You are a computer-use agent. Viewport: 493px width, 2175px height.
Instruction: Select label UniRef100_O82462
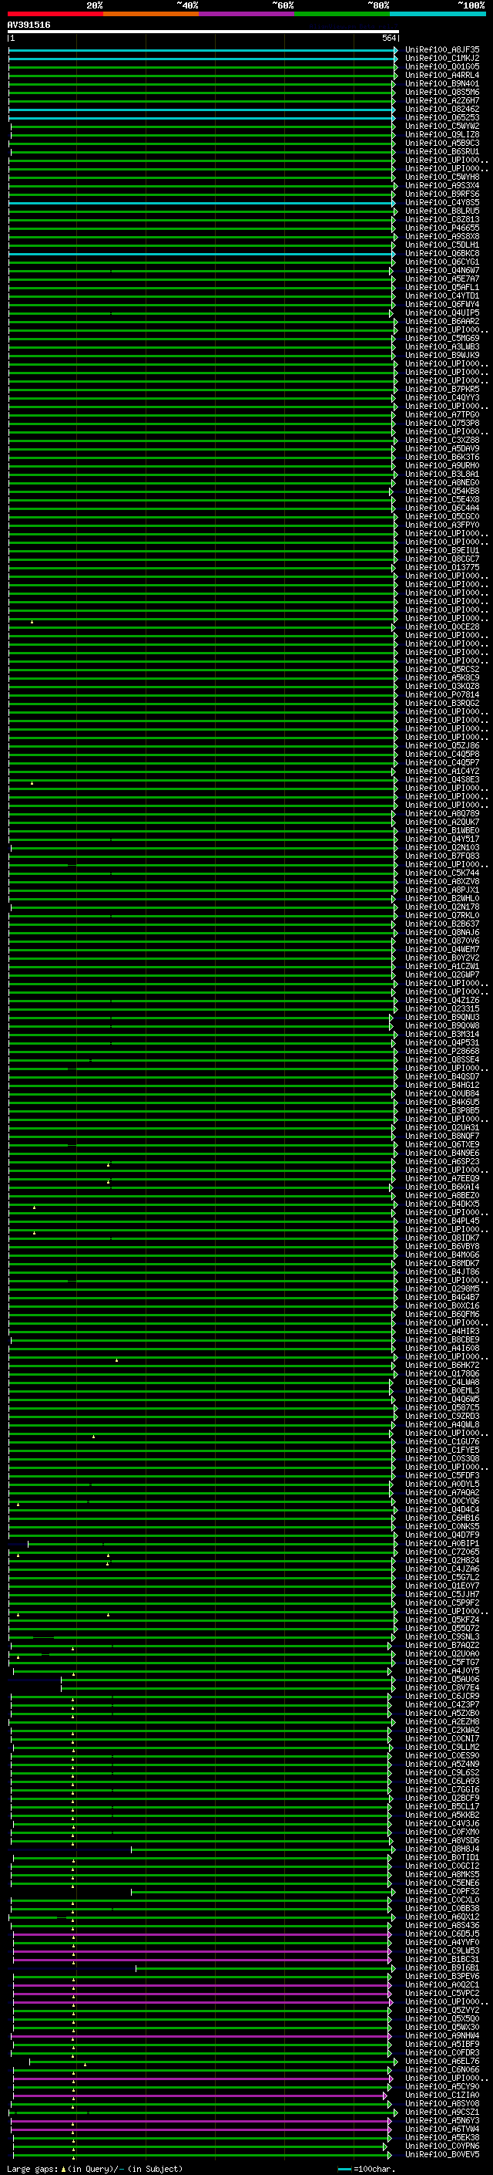pyautogui.click(x=442, y=109)
